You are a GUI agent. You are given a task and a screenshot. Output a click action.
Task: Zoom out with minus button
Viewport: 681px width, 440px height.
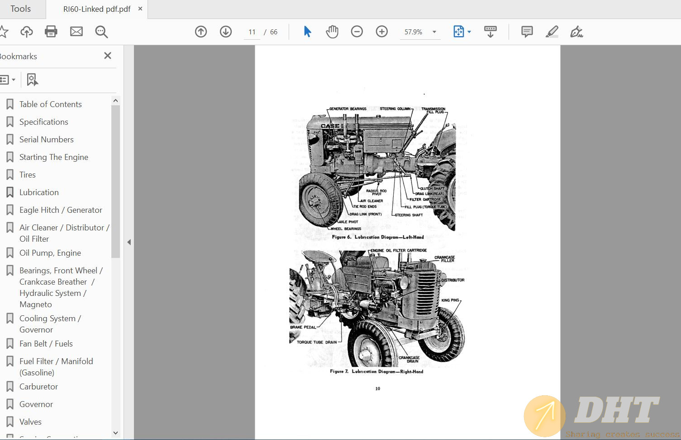tap(357, 32)
